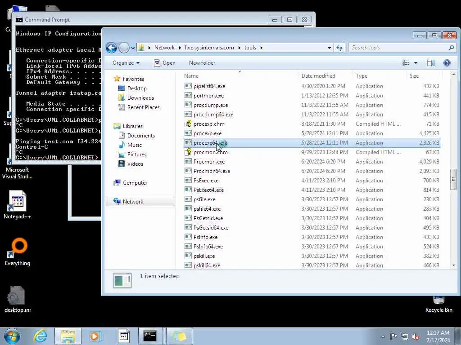
Task: Expand the arrow after Network breadcrumb
Action: tap(180, 48)
